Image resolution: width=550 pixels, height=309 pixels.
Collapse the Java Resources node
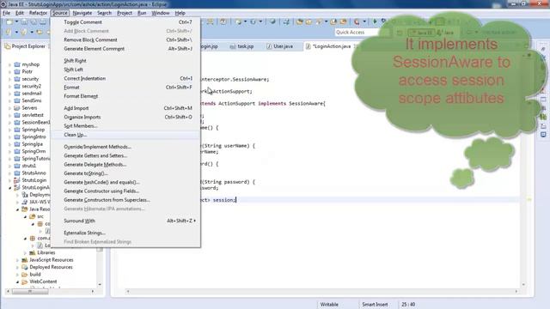17,209
